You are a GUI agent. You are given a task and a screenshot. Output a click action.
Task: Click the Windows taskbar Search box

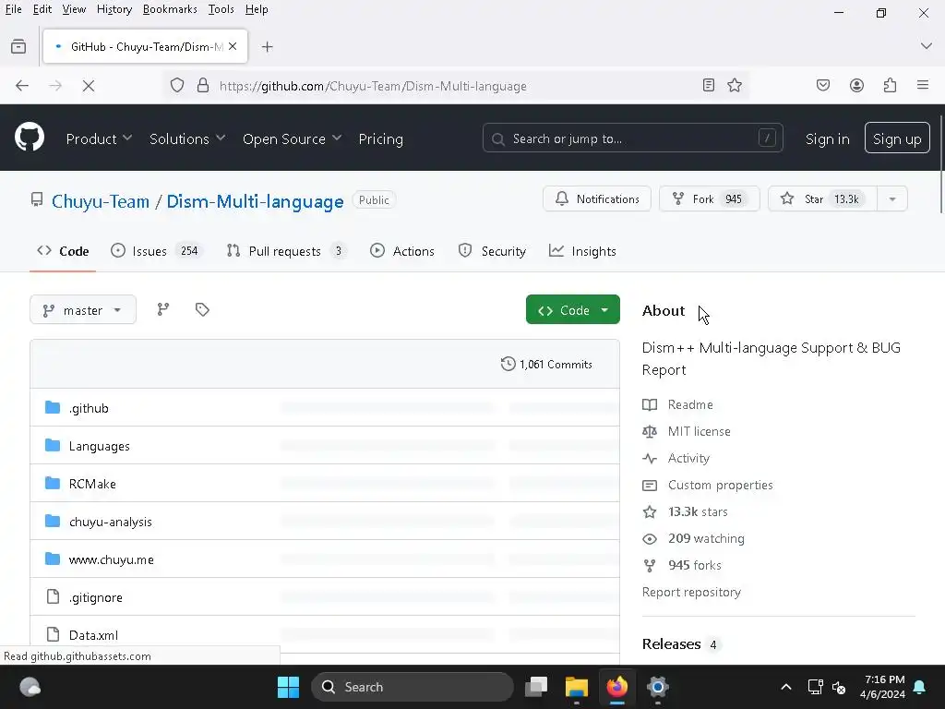(413, 687)
